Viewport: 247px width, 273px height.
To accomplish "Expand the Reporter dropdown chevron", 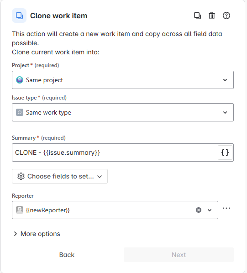I will click(210, 210).
